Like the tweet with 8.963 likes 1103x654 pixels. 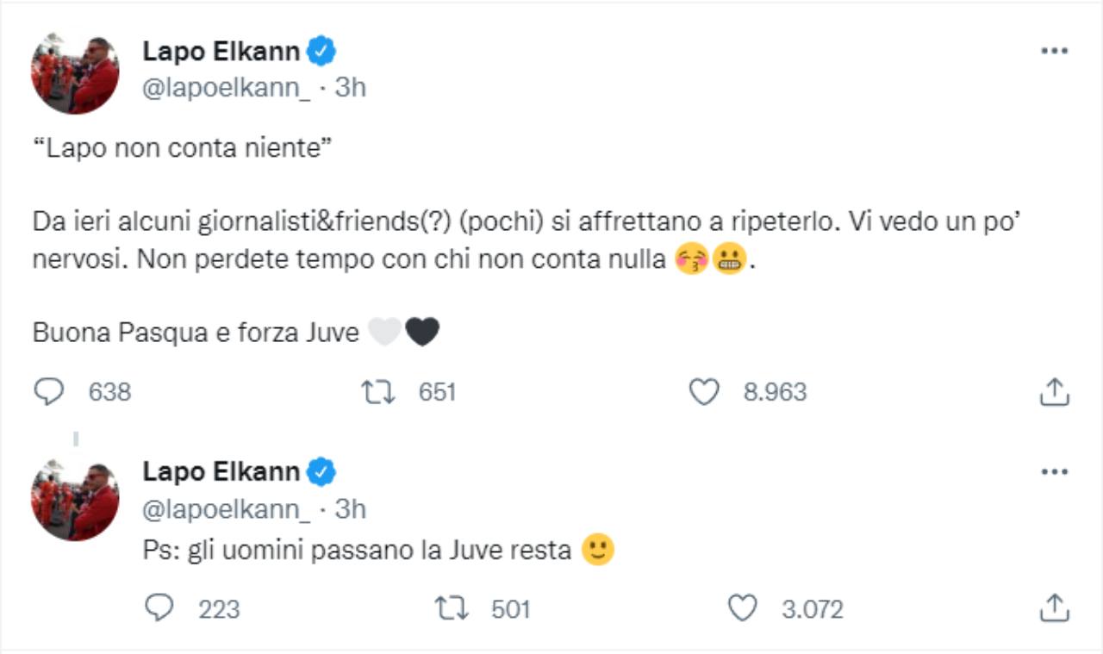[704, 393]
